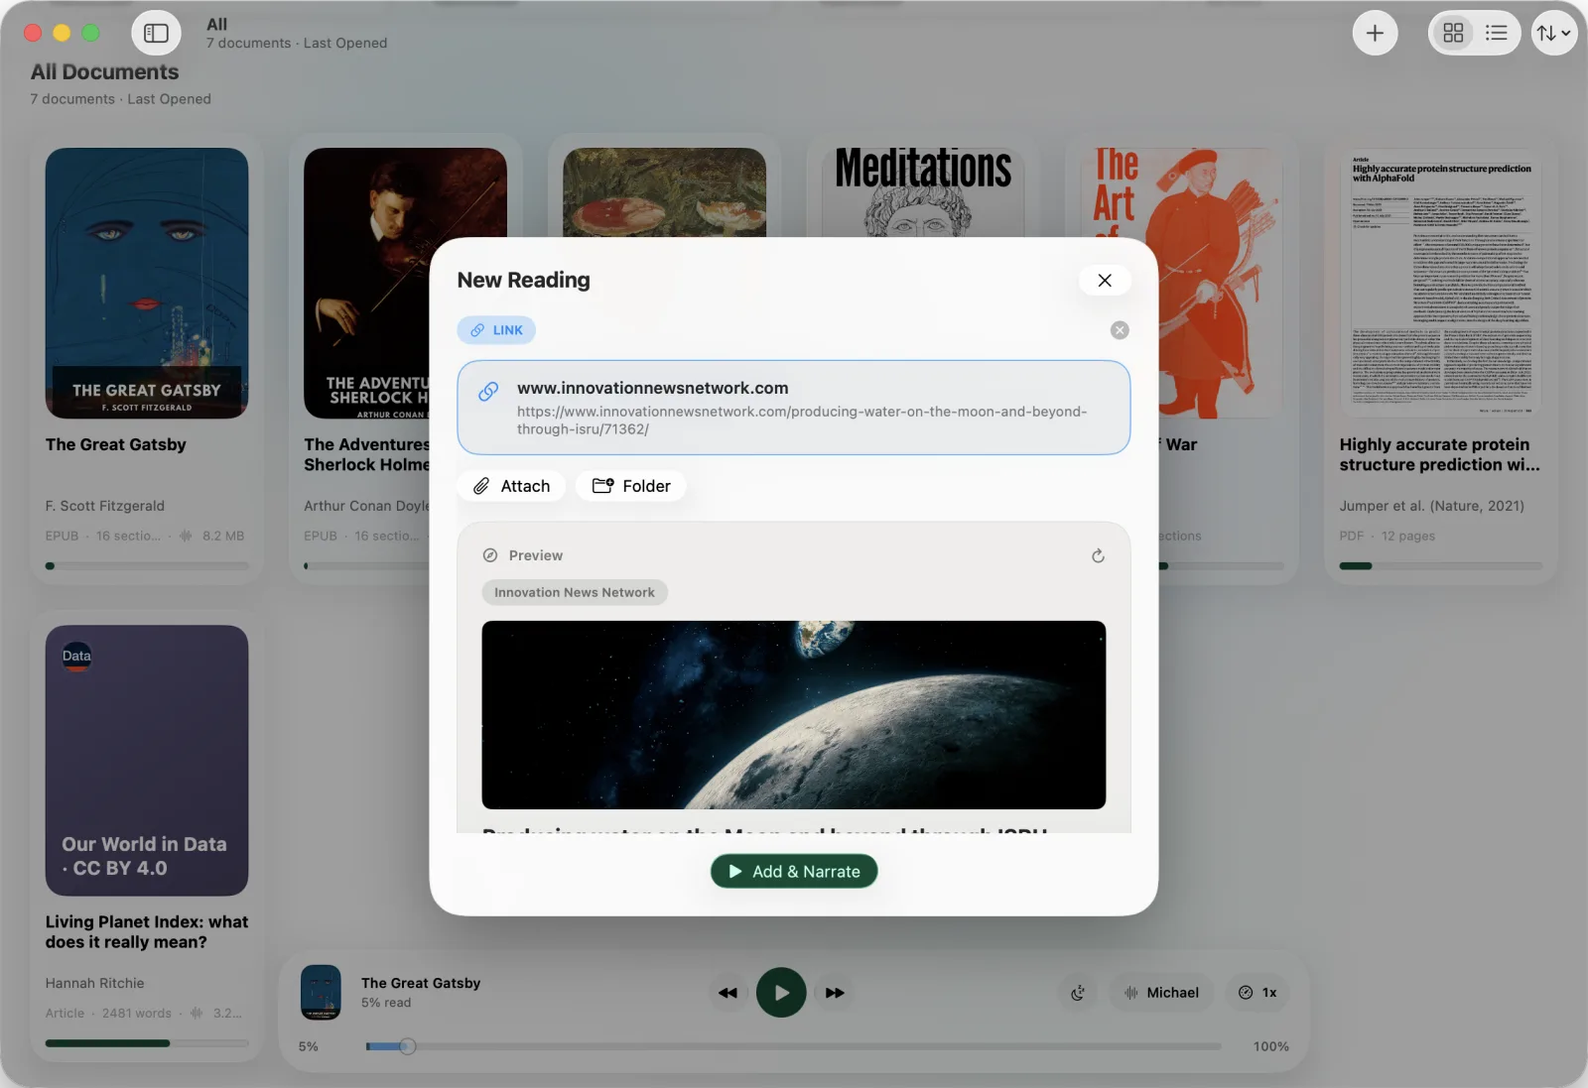This screenshot has width=1588, height=1088.
Task: Click the URL input field
Action: click(794, 408)
